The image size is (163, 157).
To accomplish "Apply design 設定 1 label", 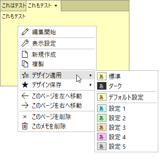I will (x=117, y=109).
